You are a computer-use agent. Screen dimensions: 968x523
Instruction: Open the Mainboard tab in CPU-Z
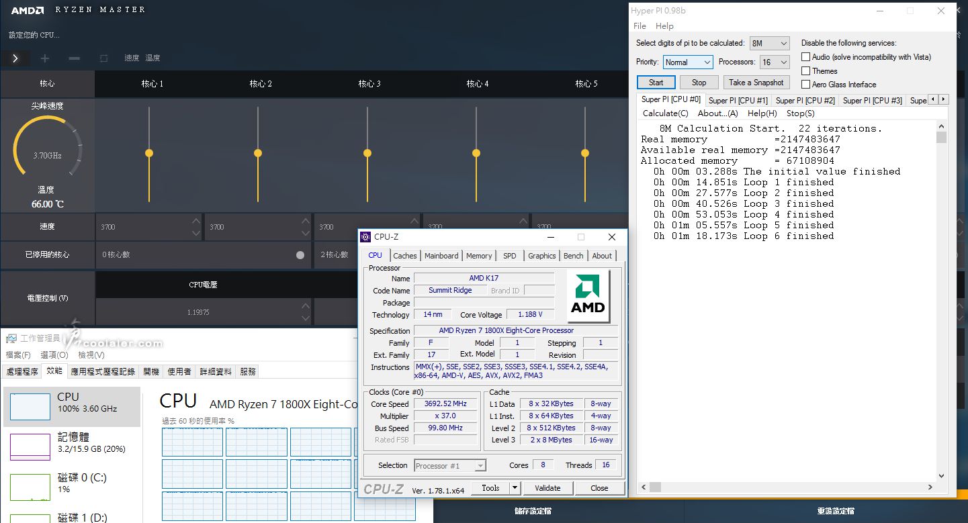click(x=441, y=256)
